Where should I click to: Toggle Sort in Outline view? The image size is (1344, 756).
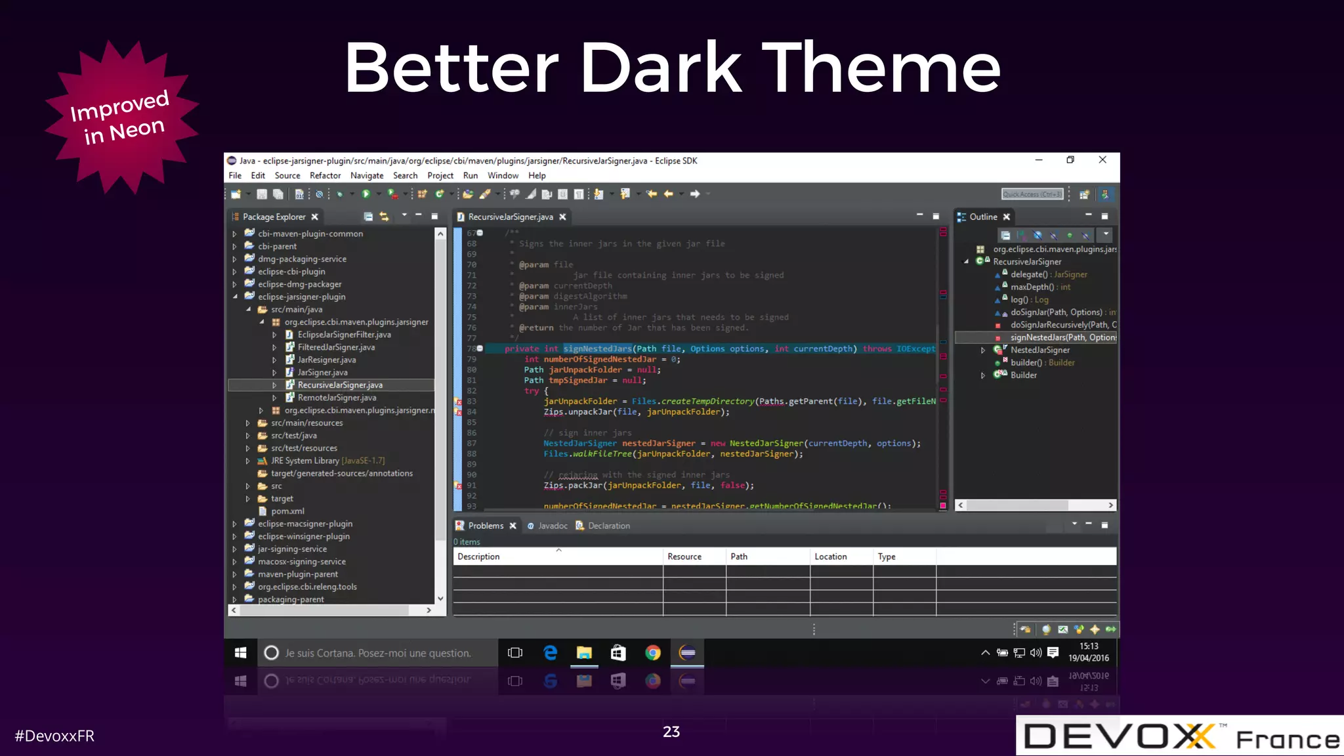1021,235
